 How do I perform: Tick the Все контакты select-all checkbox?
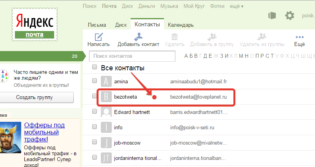coord(95,67)
